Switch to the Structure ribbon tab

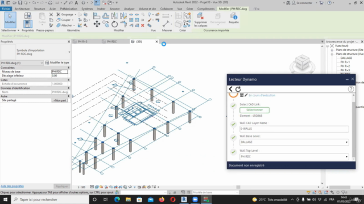click(x=39, y=9)
